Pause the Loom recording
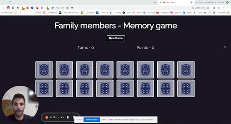The image size is (231, 124). (68, 117)
